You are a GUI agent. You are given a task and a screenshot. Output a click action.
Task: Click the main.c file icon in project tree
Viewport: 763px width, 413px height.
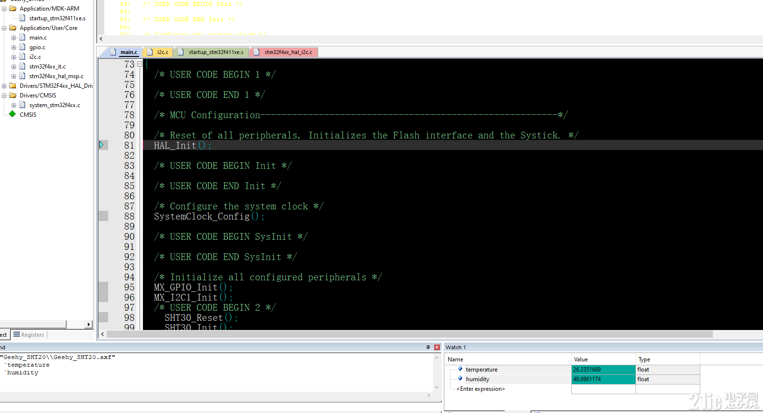[22, 37]
